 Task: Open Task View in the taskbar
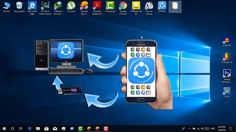pyautogui.click(x=21, y=129)
